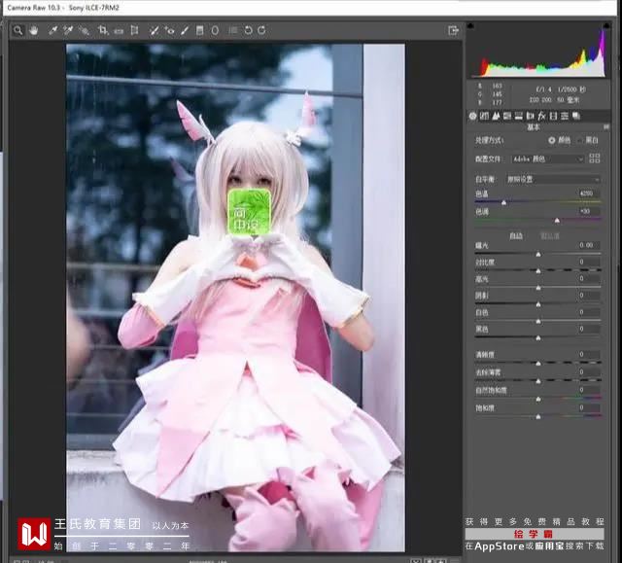Image resolution: width=622 pixels, height=563 pixels.
Task: Click the cosplay photo preview
Action: [235, 298]
